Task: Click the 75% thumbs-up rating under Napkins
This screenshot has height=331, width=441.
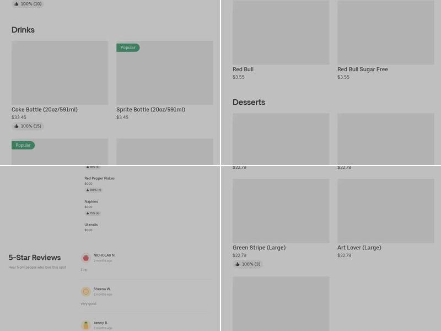Action: 93,213
